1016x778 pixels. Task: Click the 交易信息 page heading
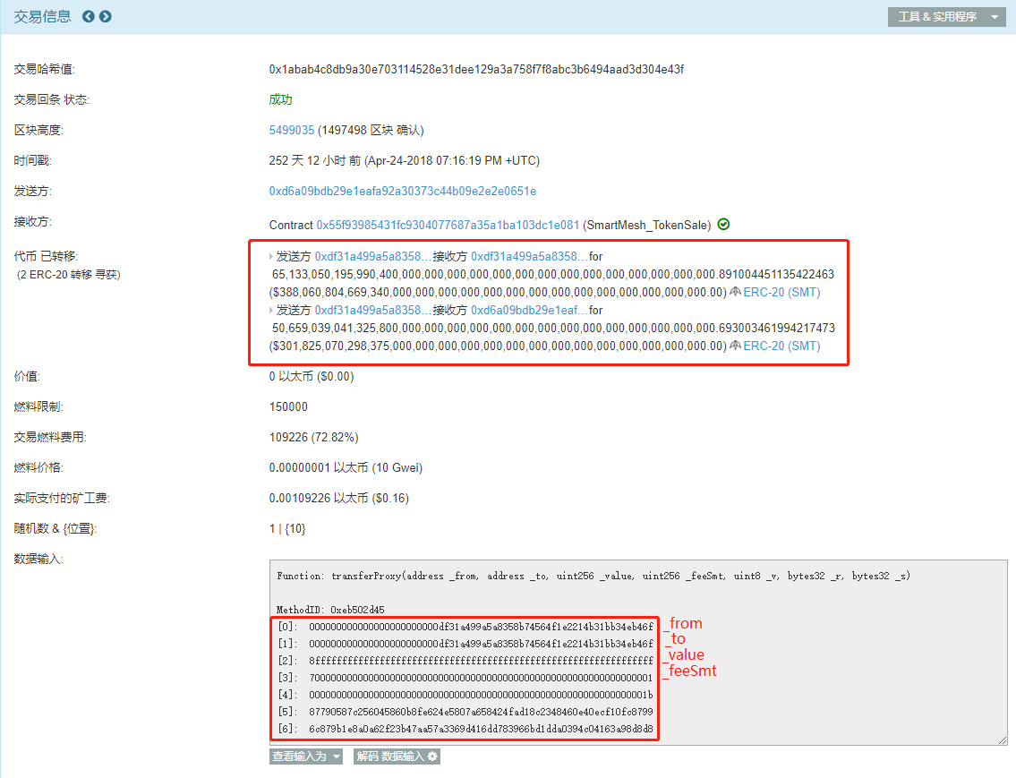tap(42, 16)
